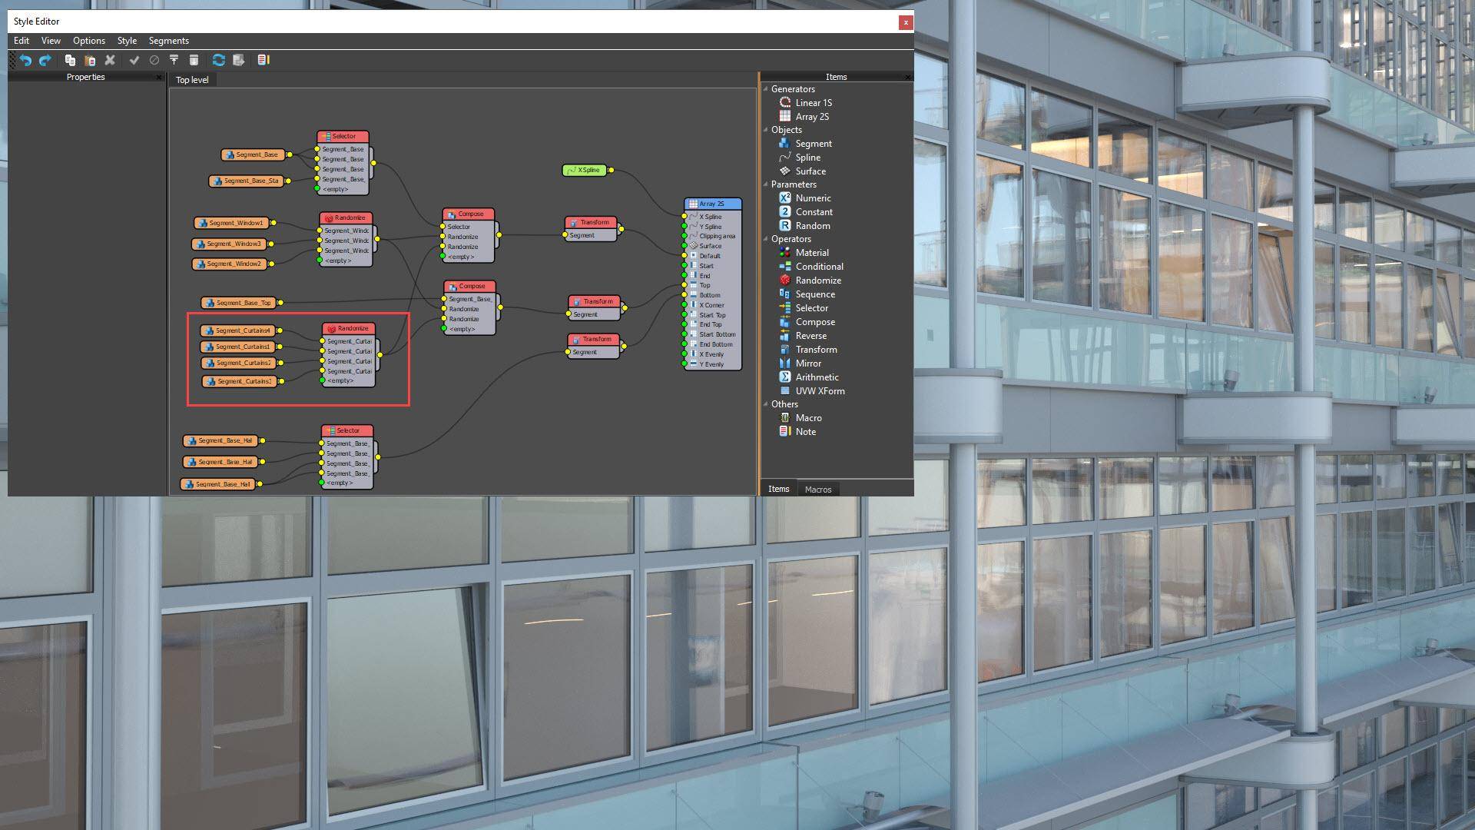
Task: Open the Segments menu
Action: click(168, 40)
